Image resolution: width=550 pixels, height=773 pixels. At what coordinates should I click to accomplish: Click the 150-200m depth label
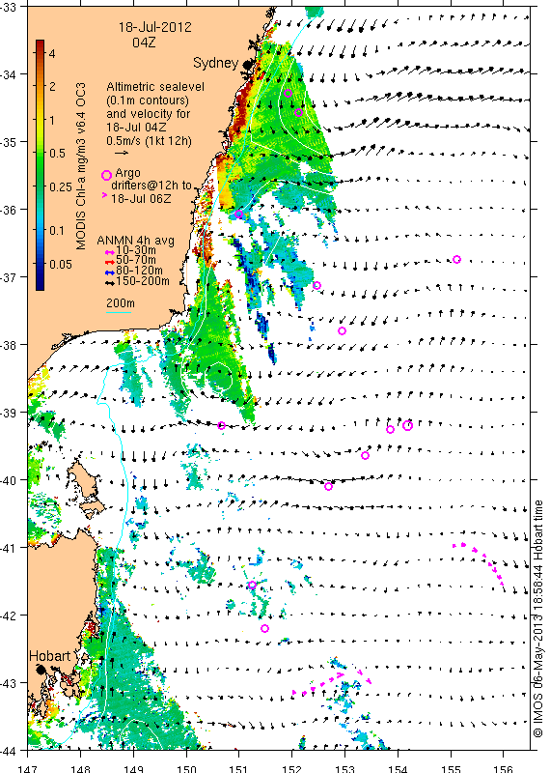[143, 281]
